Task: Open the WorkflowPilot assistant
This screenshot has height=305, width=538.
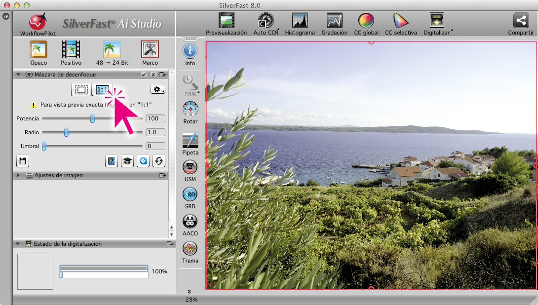Action: point(38,24)
